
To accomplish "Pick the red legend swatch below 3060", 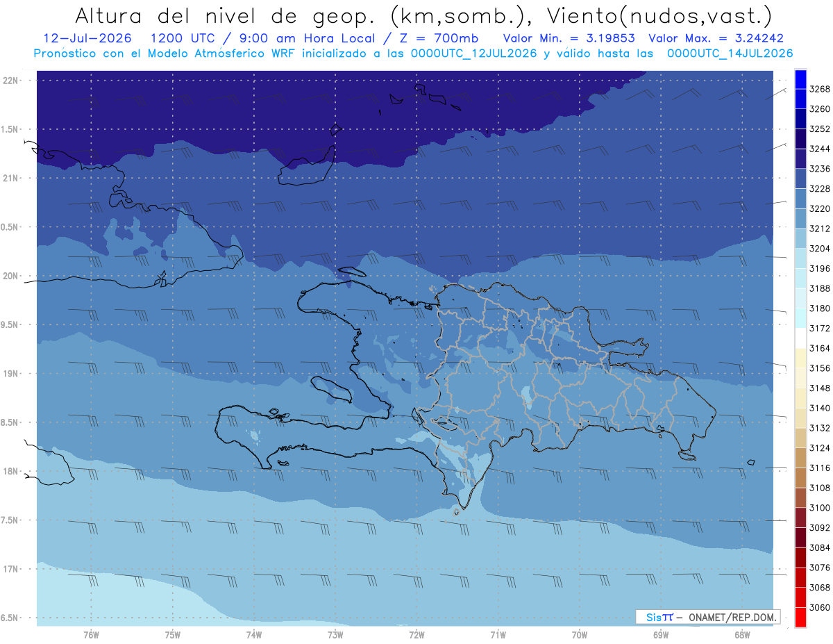I will 800,617.
